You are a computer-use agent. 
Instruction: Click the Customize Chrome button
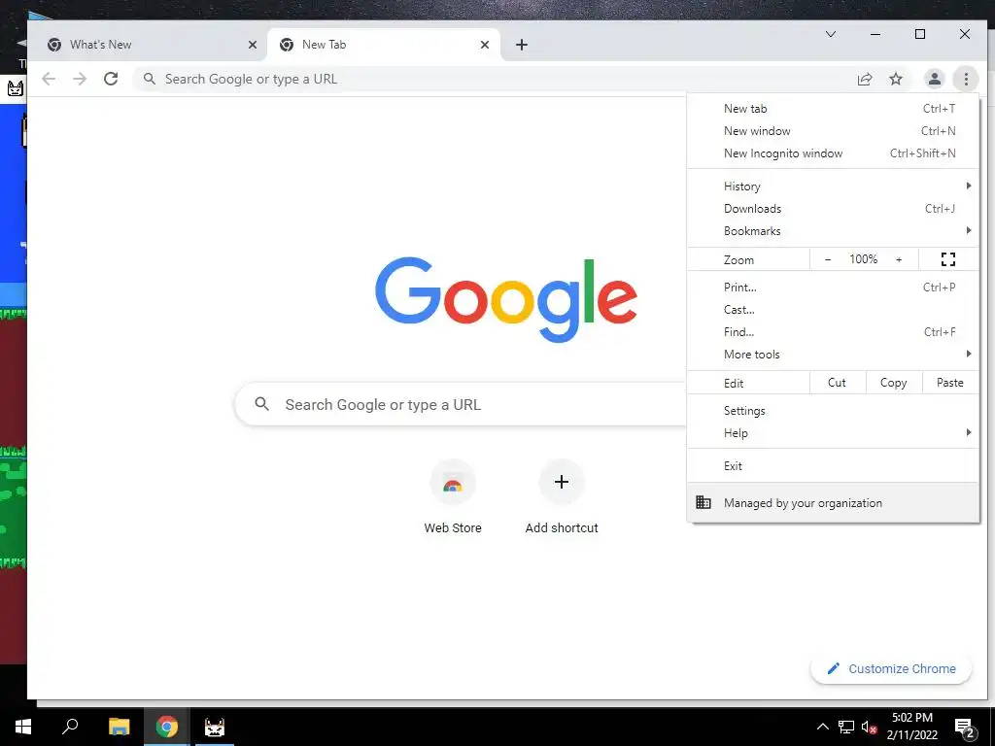pos(891,668)
